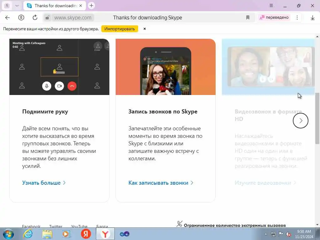Click the raised hand emoji icon
Screen dimensions: 320x240
(55, 72)
